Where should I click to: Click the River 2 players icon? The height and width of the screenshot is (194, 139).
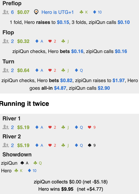coord(6,145)
